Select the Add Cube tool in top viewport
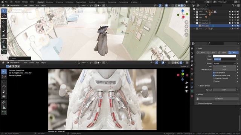Screen dimensions: 241x135 coord(4,52)
